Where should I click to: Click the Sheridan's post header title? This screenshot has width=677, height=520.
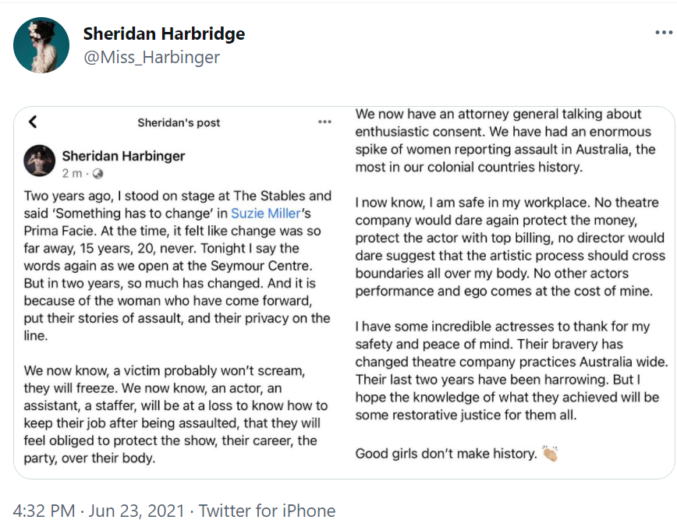pyautogui.click(x=179, y=122)
